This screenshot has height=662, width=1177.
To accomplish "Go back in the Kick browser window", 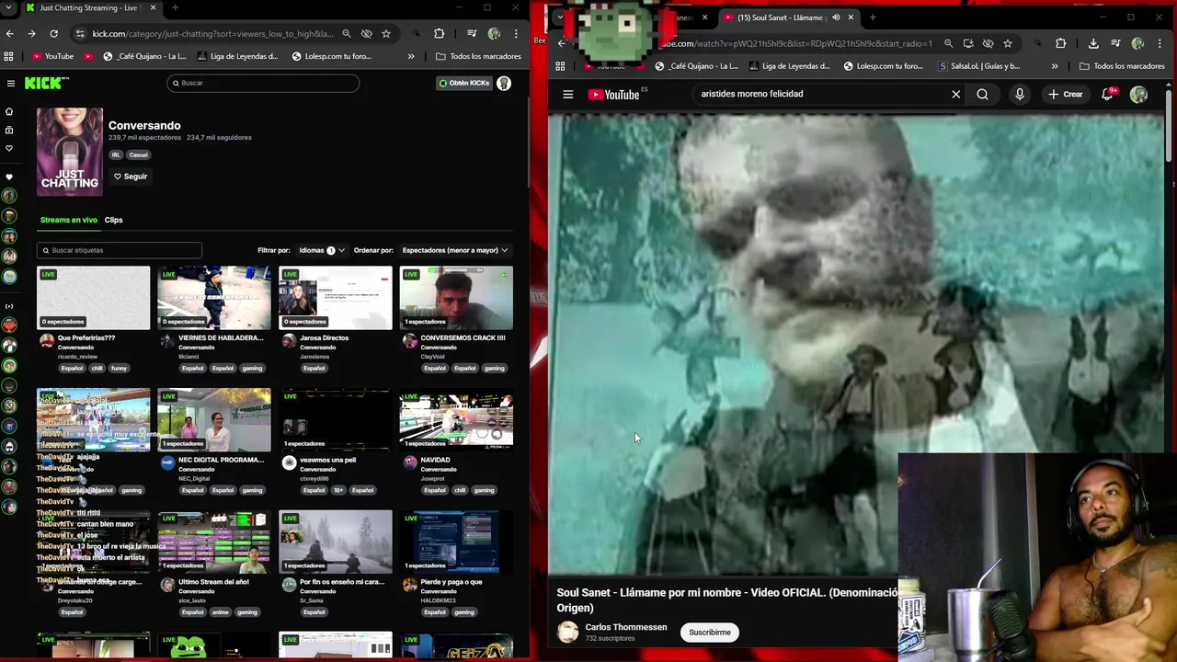I will point(10,34).
